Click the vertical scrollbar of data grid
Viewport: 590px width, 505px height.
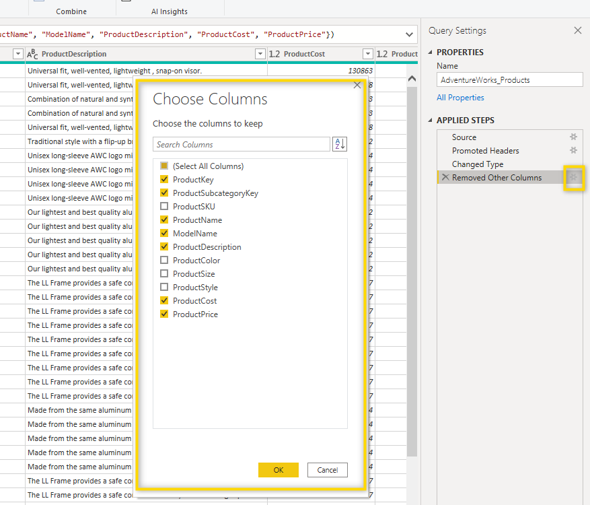click(412, 271)
